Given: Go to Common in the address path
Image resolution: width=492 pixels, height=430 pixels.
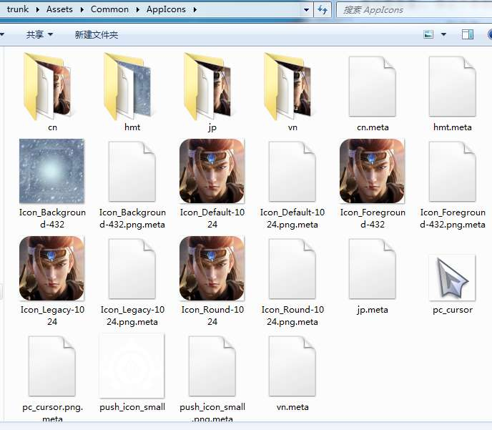Looking at the screenshot, I should pos(110,9).
